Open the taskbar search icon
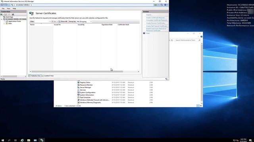Viewport: 254px width, 142px height. tap(9, 140)
